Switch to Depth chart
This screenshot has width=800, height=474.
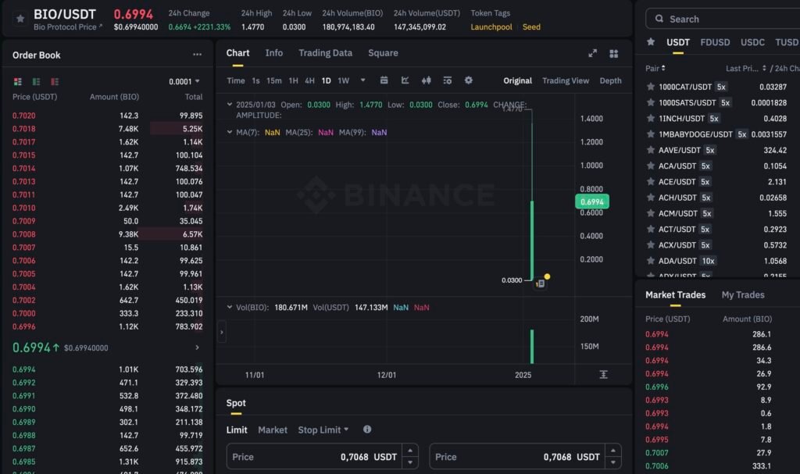[610, 80]
